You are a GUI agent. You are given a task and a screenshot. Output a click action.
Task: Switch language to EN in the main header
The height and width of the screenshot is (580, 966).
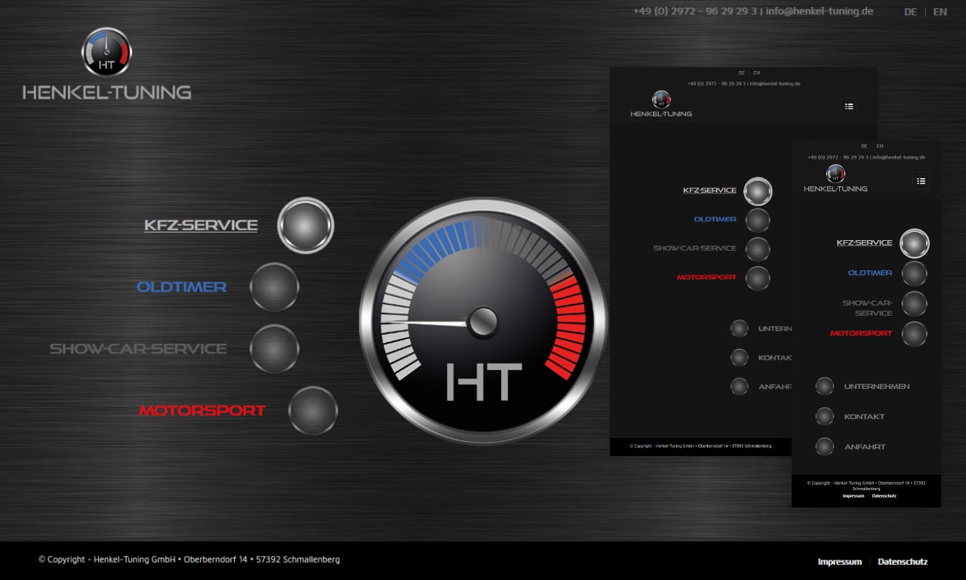coord(940,11)
